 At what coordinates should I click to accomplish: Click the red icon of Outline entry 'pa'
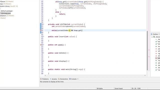(156, 49)
